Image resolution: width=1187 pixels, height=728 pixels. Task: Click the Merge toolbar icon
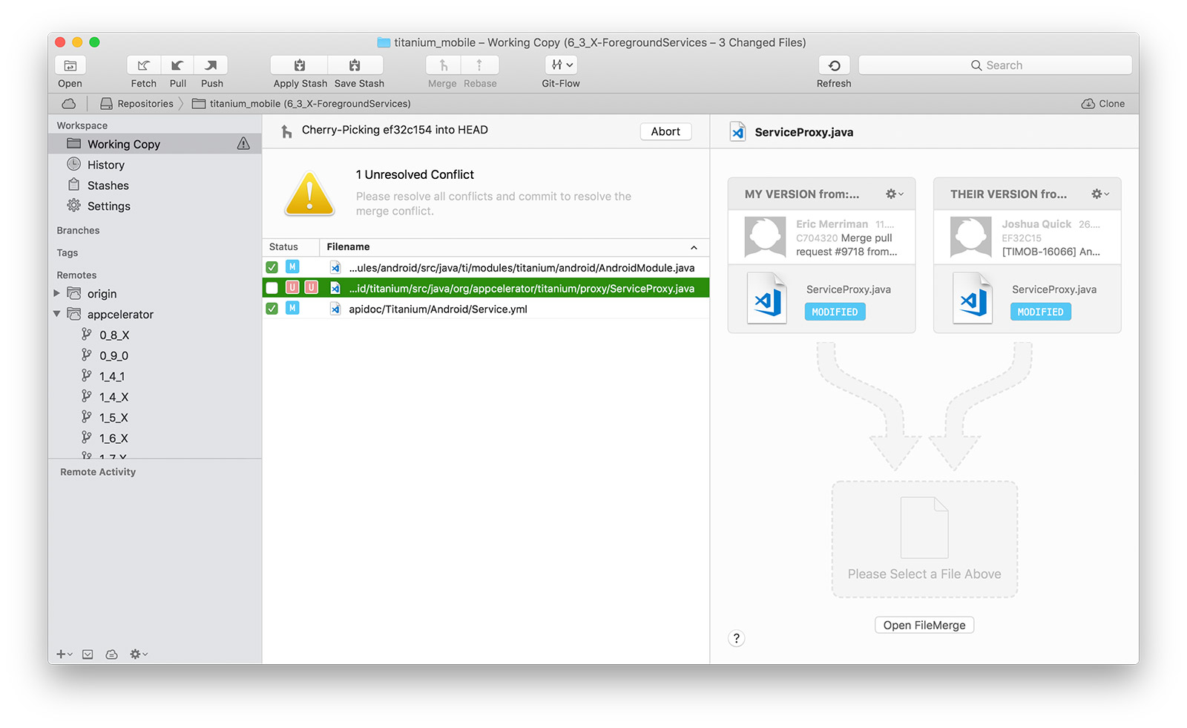coord(444,65)
